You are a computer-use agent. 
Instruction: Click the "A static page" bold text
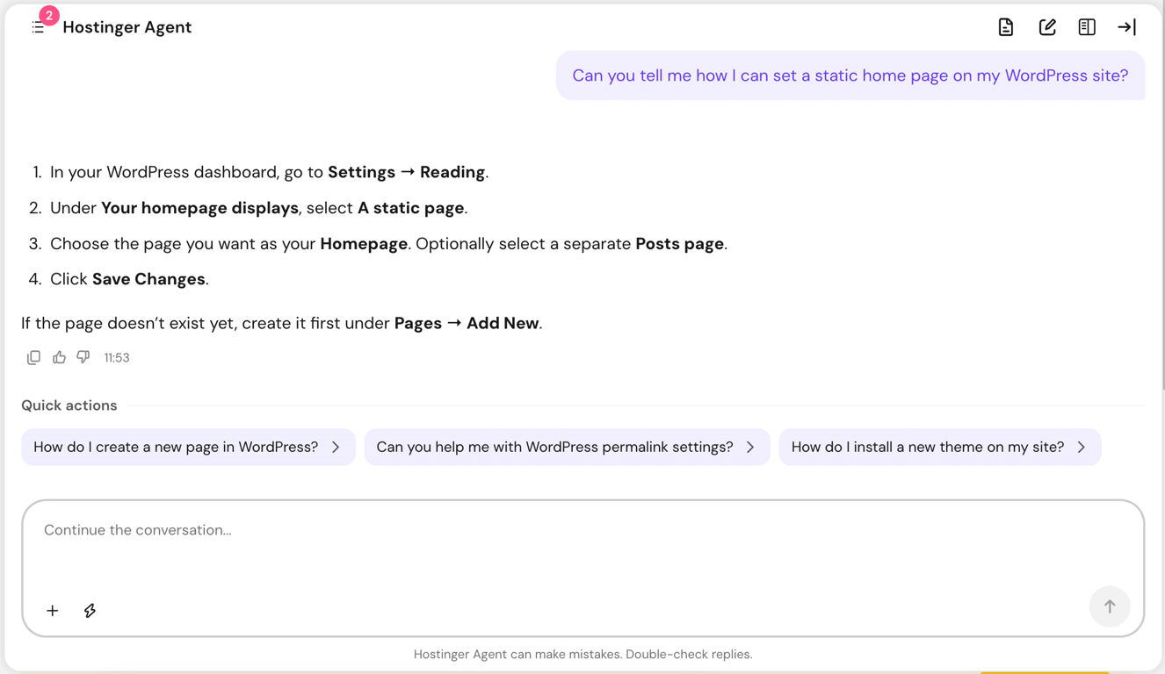point(410,208)
